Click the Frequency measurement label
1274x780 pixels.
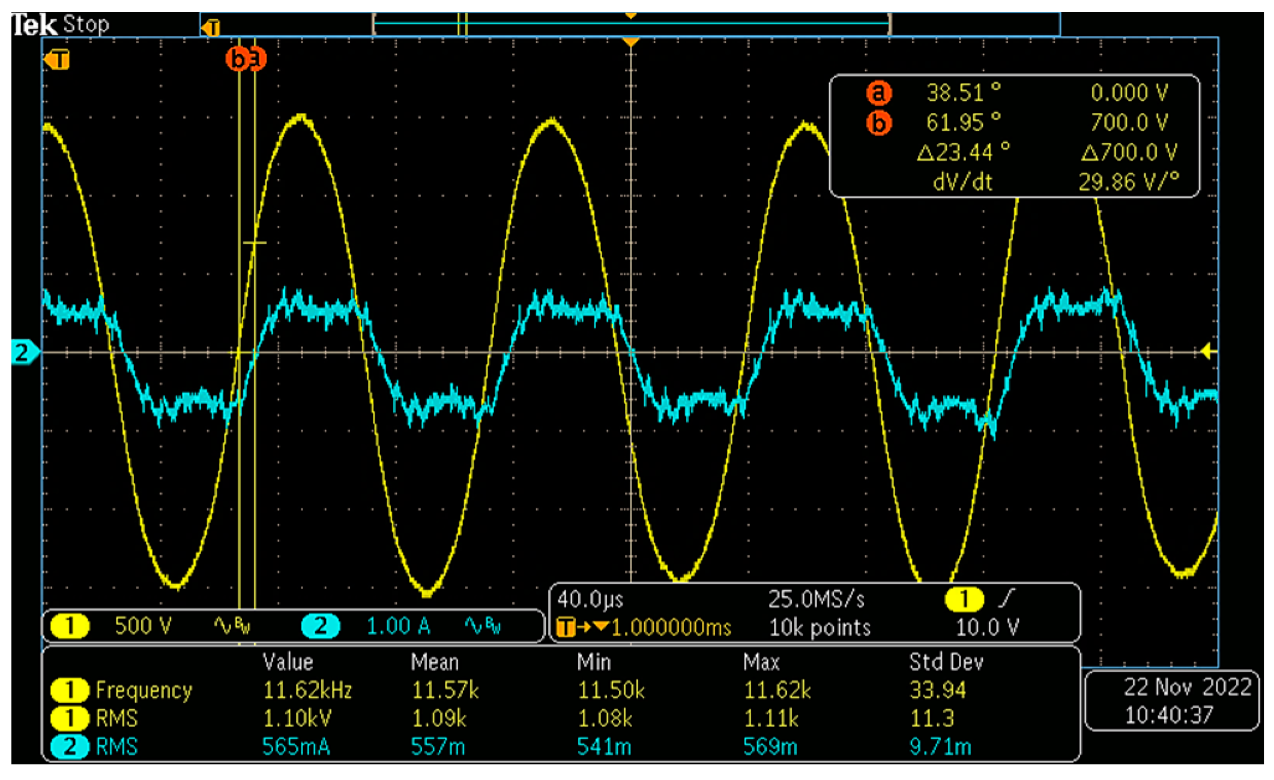(x=144, y=691)
